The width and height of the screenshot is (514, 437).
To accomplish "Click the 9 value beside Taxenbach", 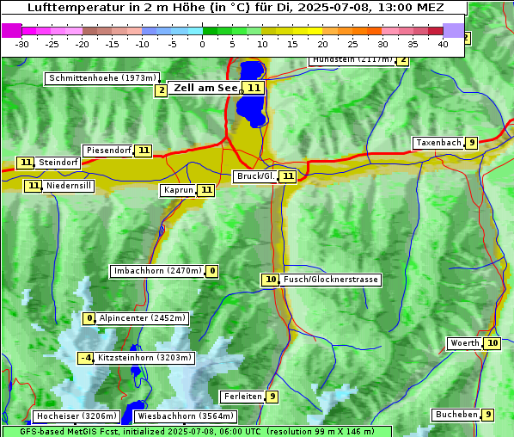I will click(472, 143).
